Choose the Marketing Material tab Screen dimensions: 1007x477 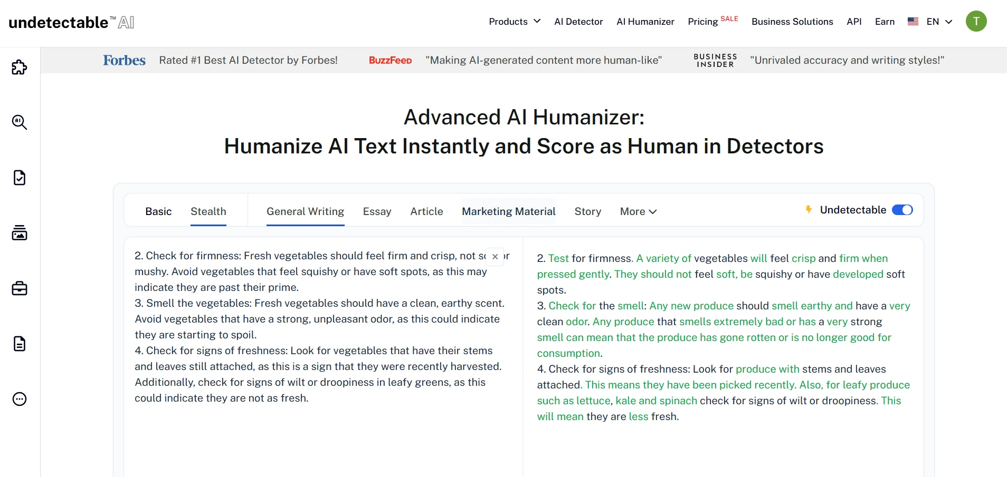pyautogui.click(x=509, y=211)
